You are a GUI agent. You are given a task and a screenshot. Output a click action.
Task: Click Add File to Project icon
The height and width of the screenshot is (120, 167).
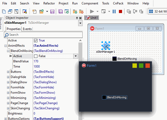pyautogui.click(x=75, y=11)
